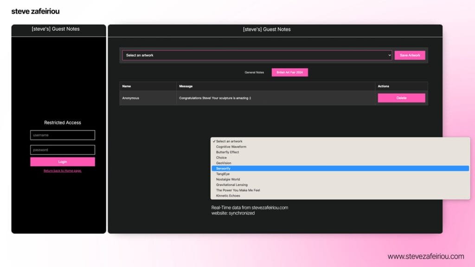
Task: Click the password input field
Action: click(63, 150)
